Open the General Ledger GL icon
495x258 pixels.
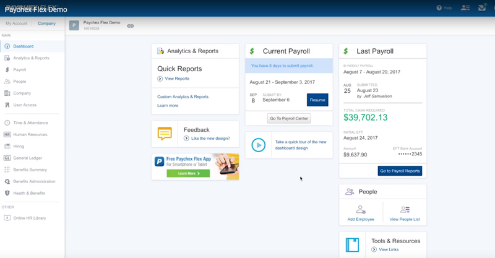point(7,158)
